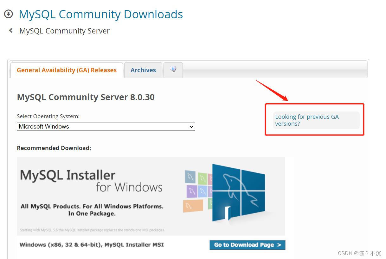The width and height of the screenshot is (386, 259).
Task: Click the blue Windows logo with dolphin
Action: [x=238, y=193]
